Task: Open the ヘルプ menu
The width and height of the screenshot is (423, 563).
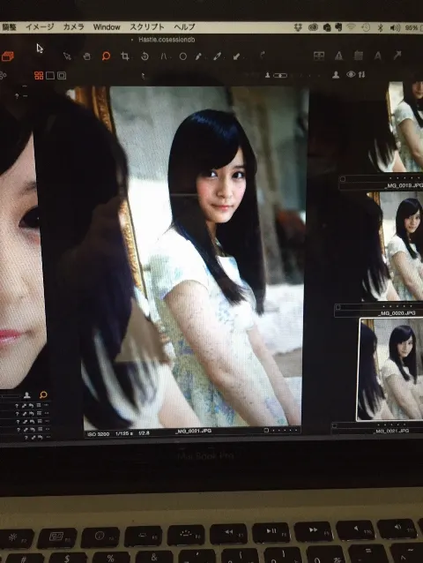Action: 184,27
